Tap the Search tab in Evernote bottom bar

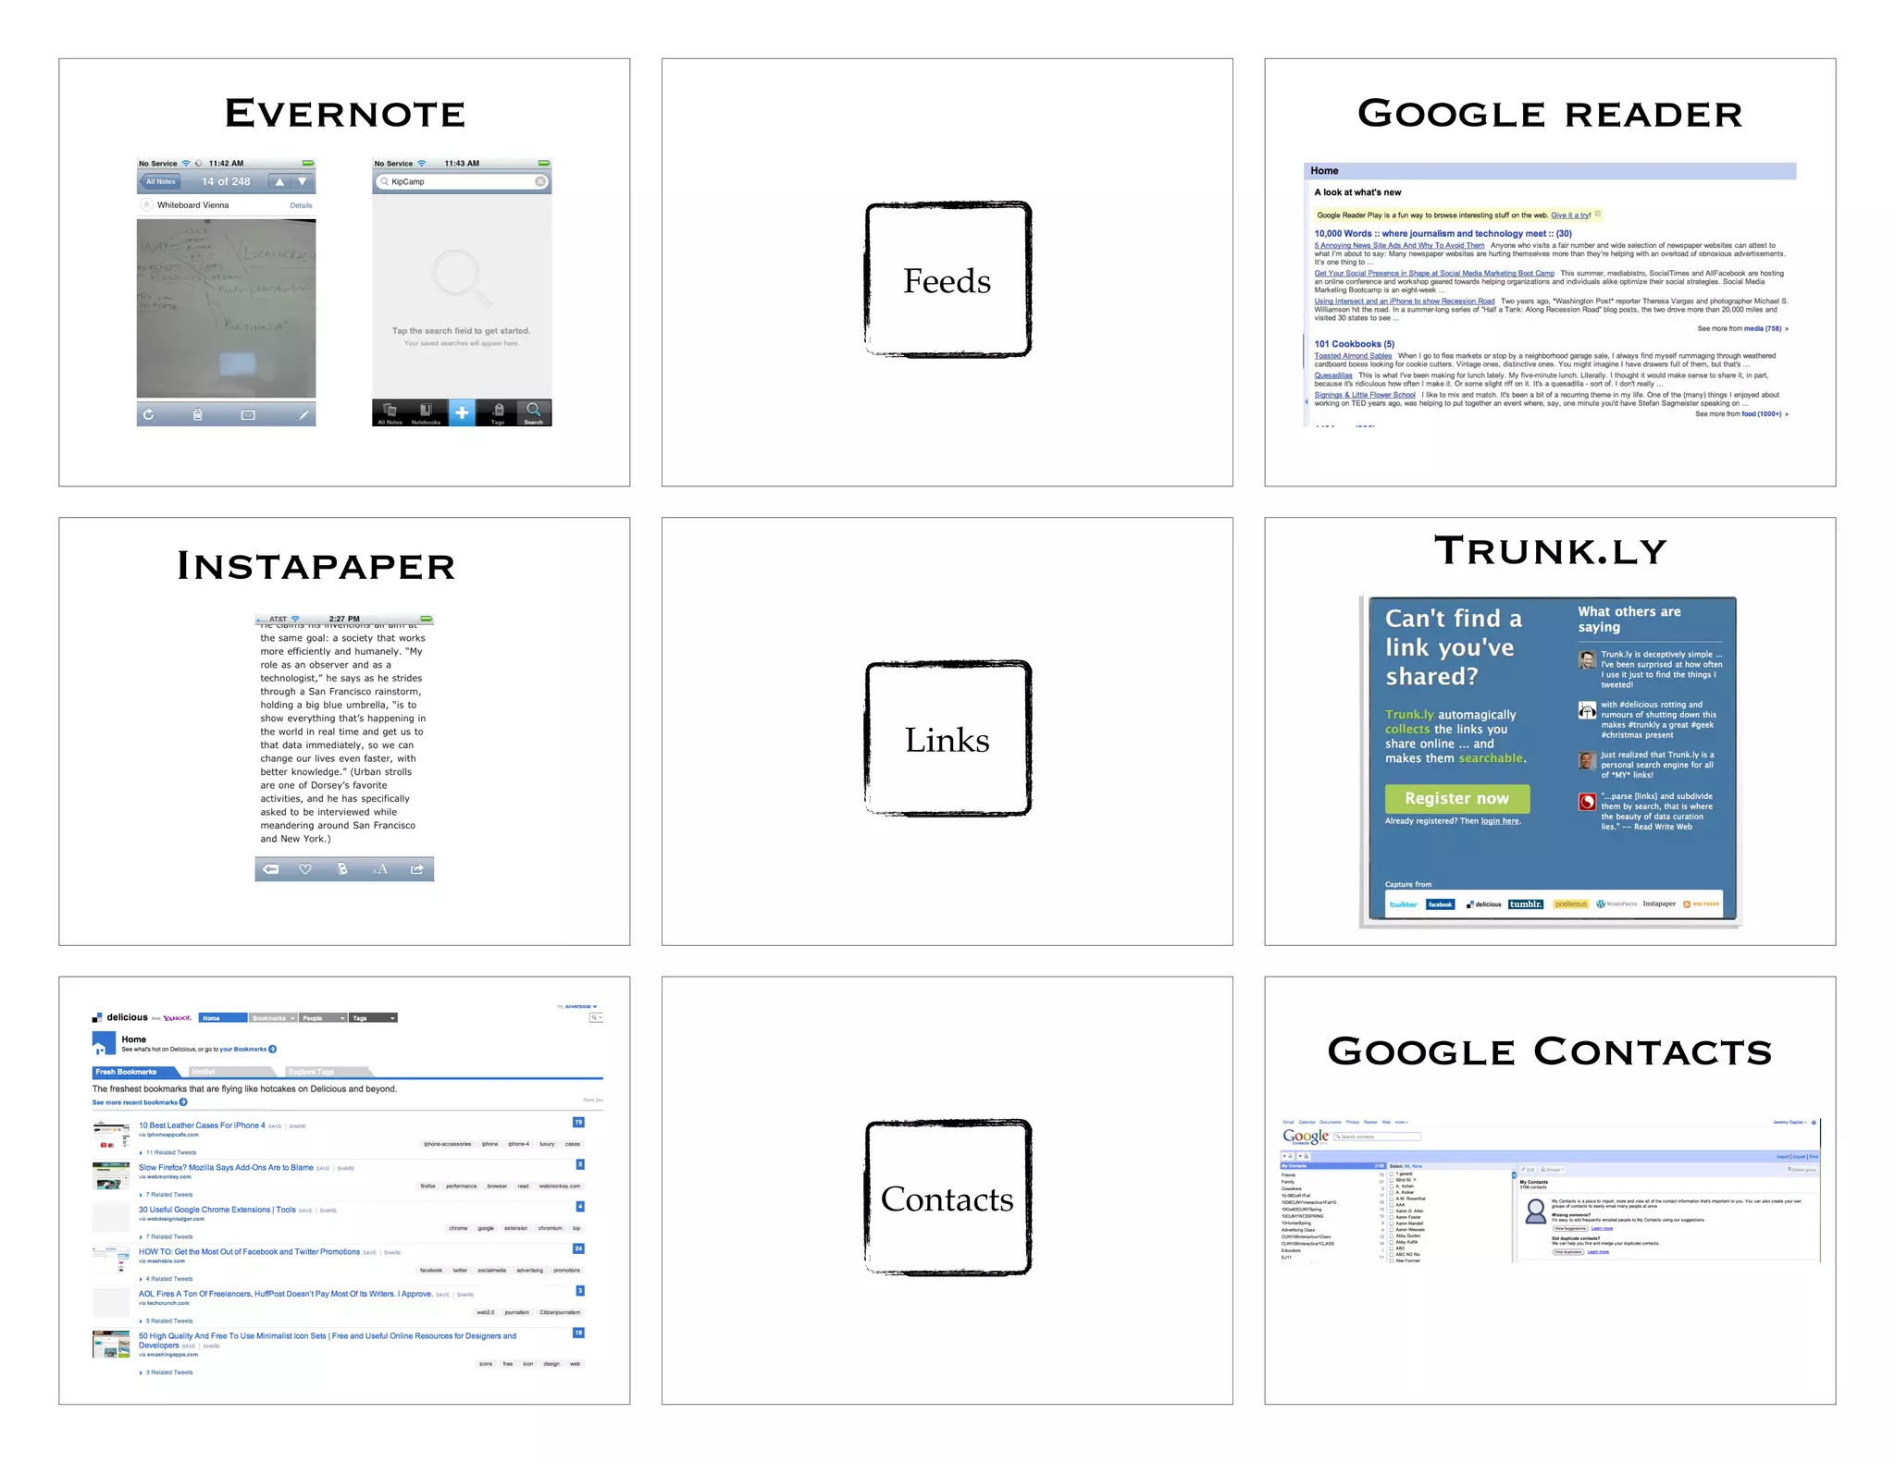tap(534, 412)
